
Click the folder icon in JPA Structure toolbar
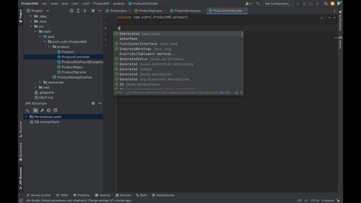click(x=36, y=111)
